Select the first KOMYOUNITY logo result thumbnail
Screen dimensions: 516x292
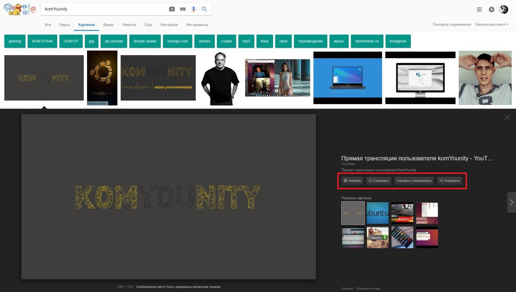[x=44, y=78]
